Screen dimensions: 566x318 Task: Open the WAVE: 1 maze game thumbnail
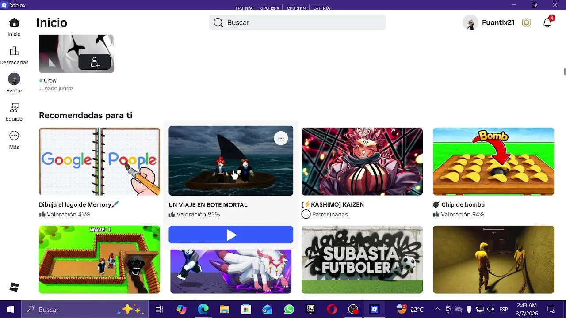(x=99, y=260)
